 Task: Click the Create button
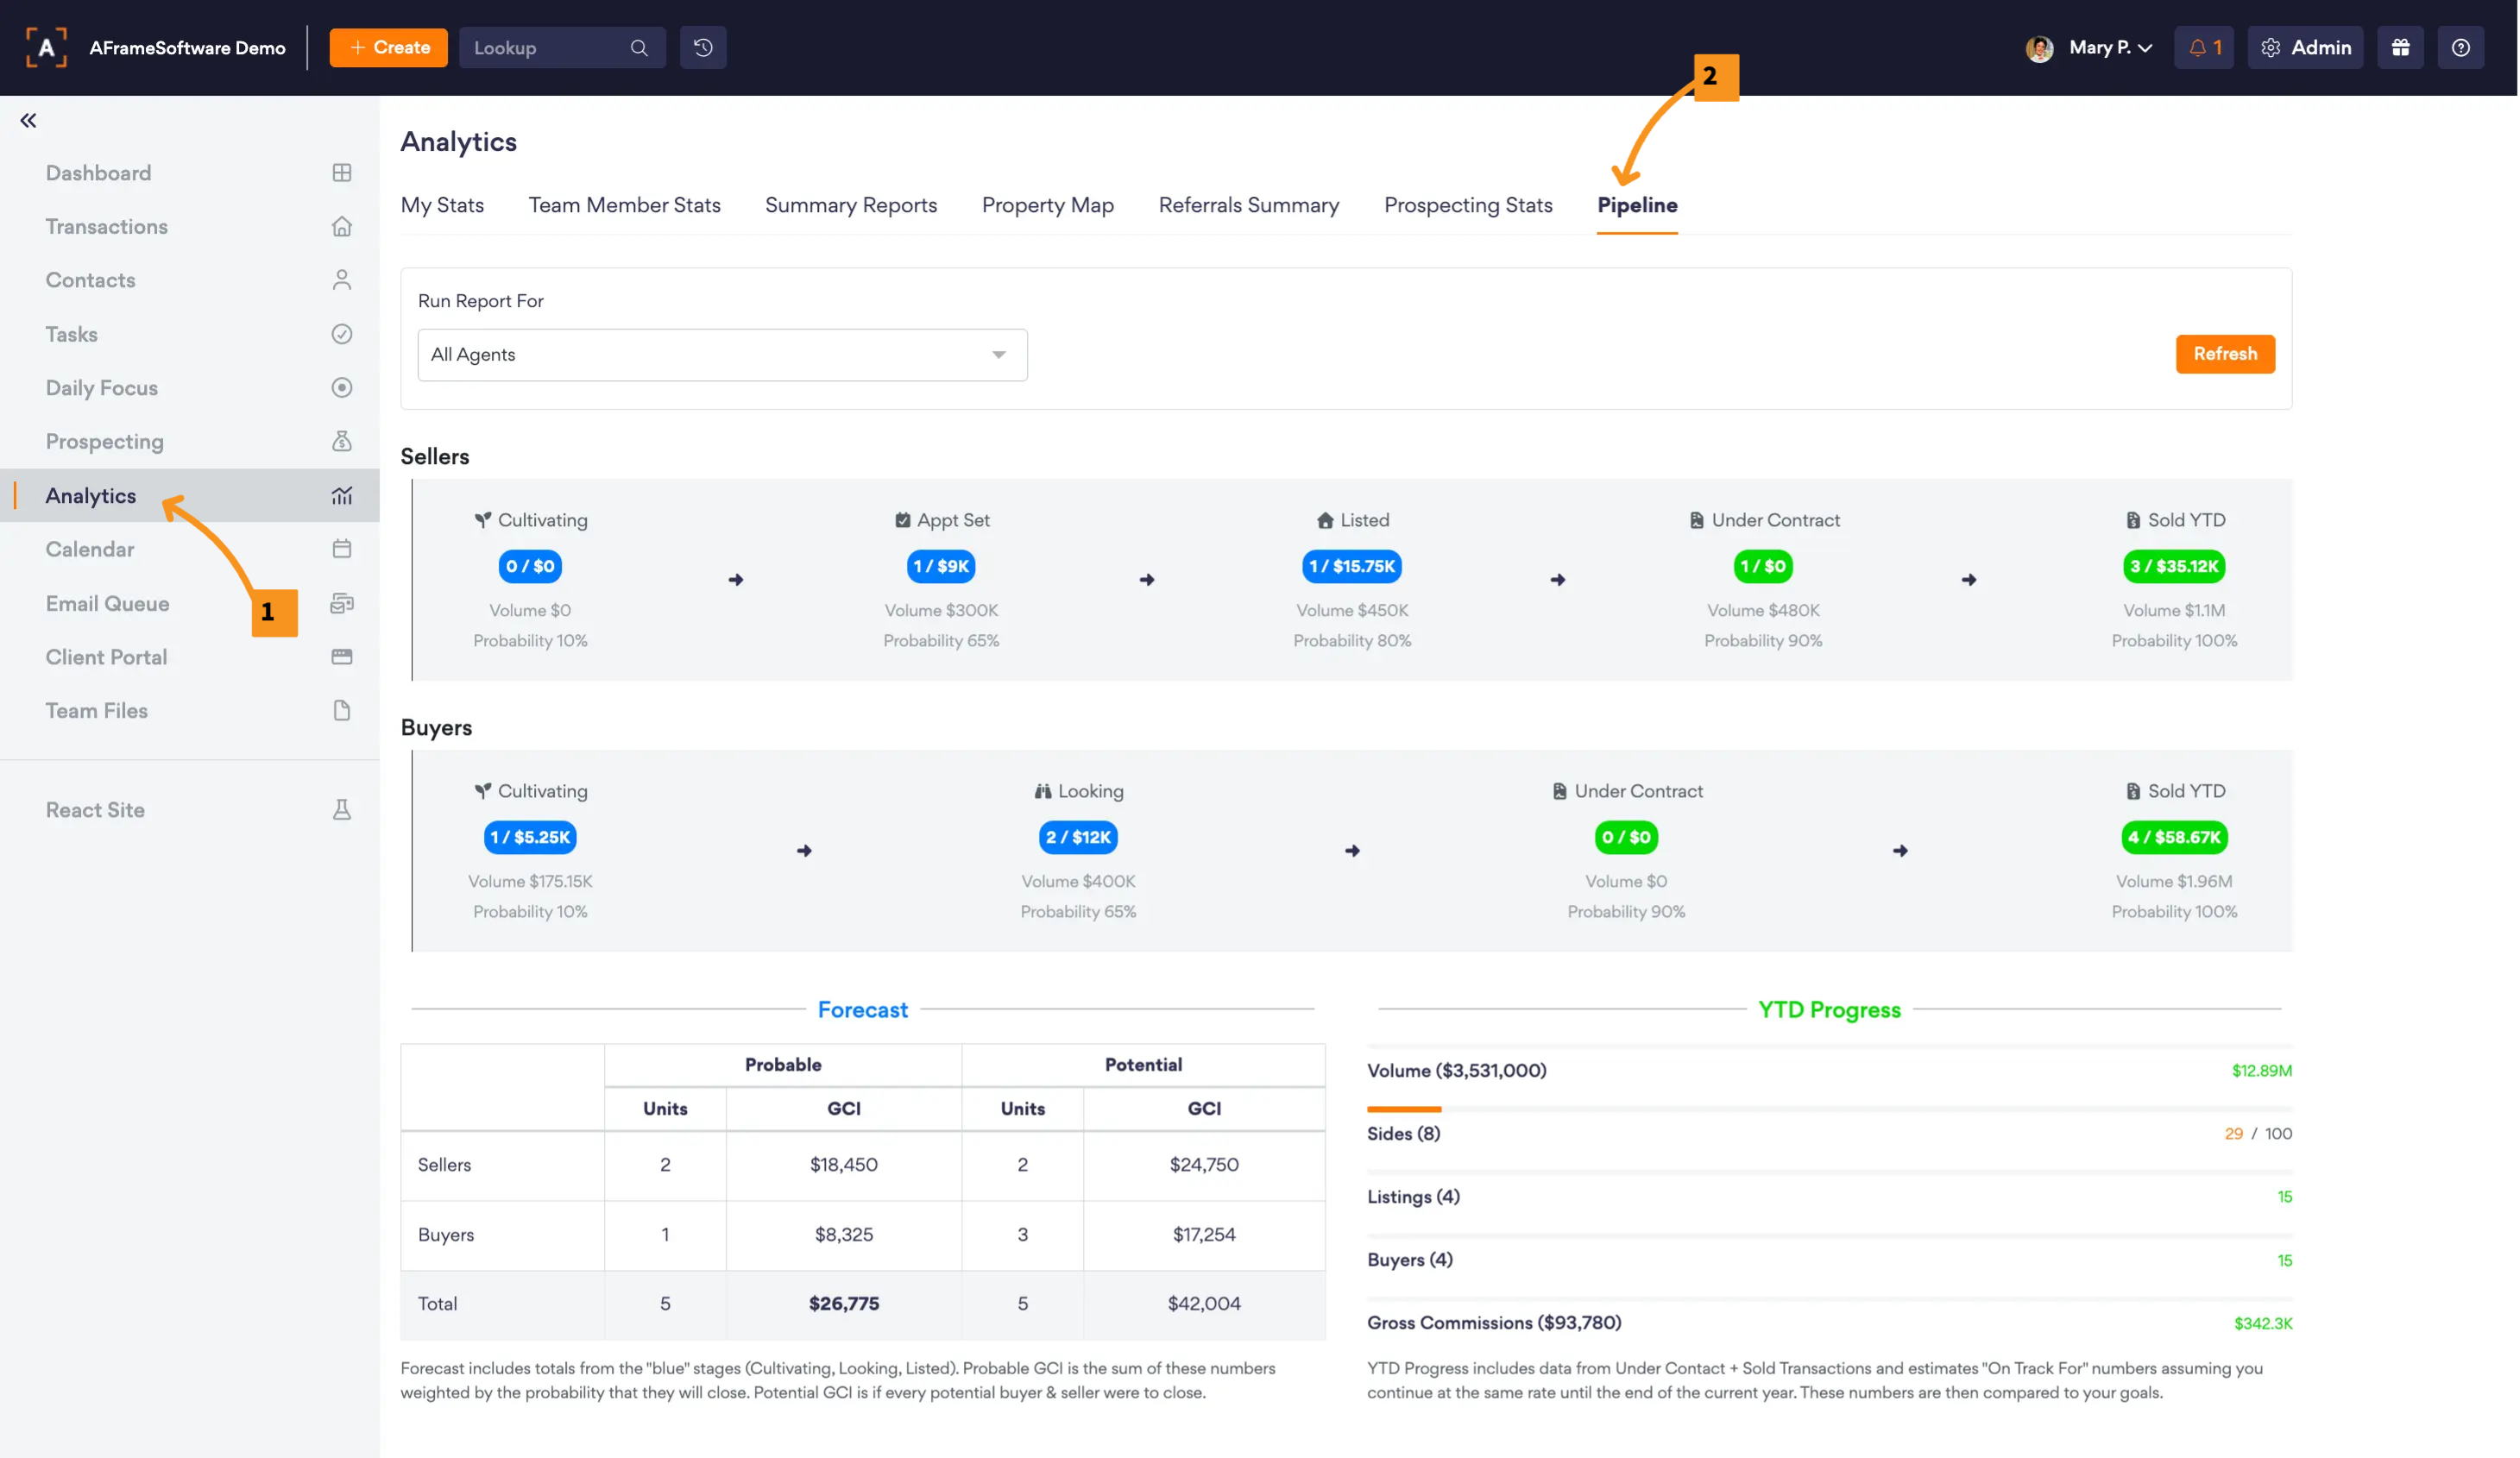[388, 47]
